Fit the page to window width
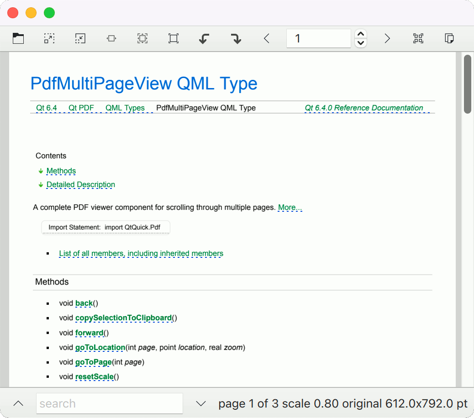The width and height of the screenshot is (474, 418). [x=111, y=39]
